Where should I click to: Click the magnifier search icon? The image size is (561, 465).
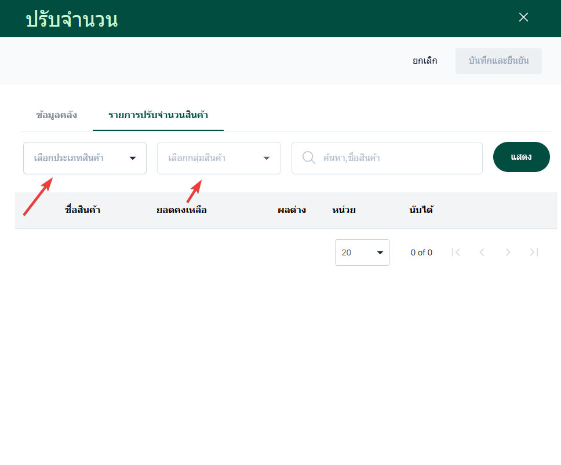pos(309,158)
